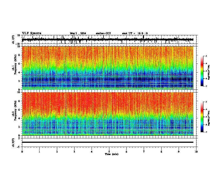Click the 'ch.1(V)' waveform axis label
Image resolution: width=221 pixels, height=170 pixels.
coord(13,39)
